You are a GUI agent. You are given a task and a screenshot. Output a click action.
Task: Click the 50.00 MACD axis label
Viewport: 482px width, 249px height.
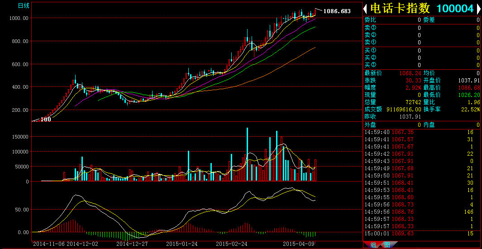[22, 210]
